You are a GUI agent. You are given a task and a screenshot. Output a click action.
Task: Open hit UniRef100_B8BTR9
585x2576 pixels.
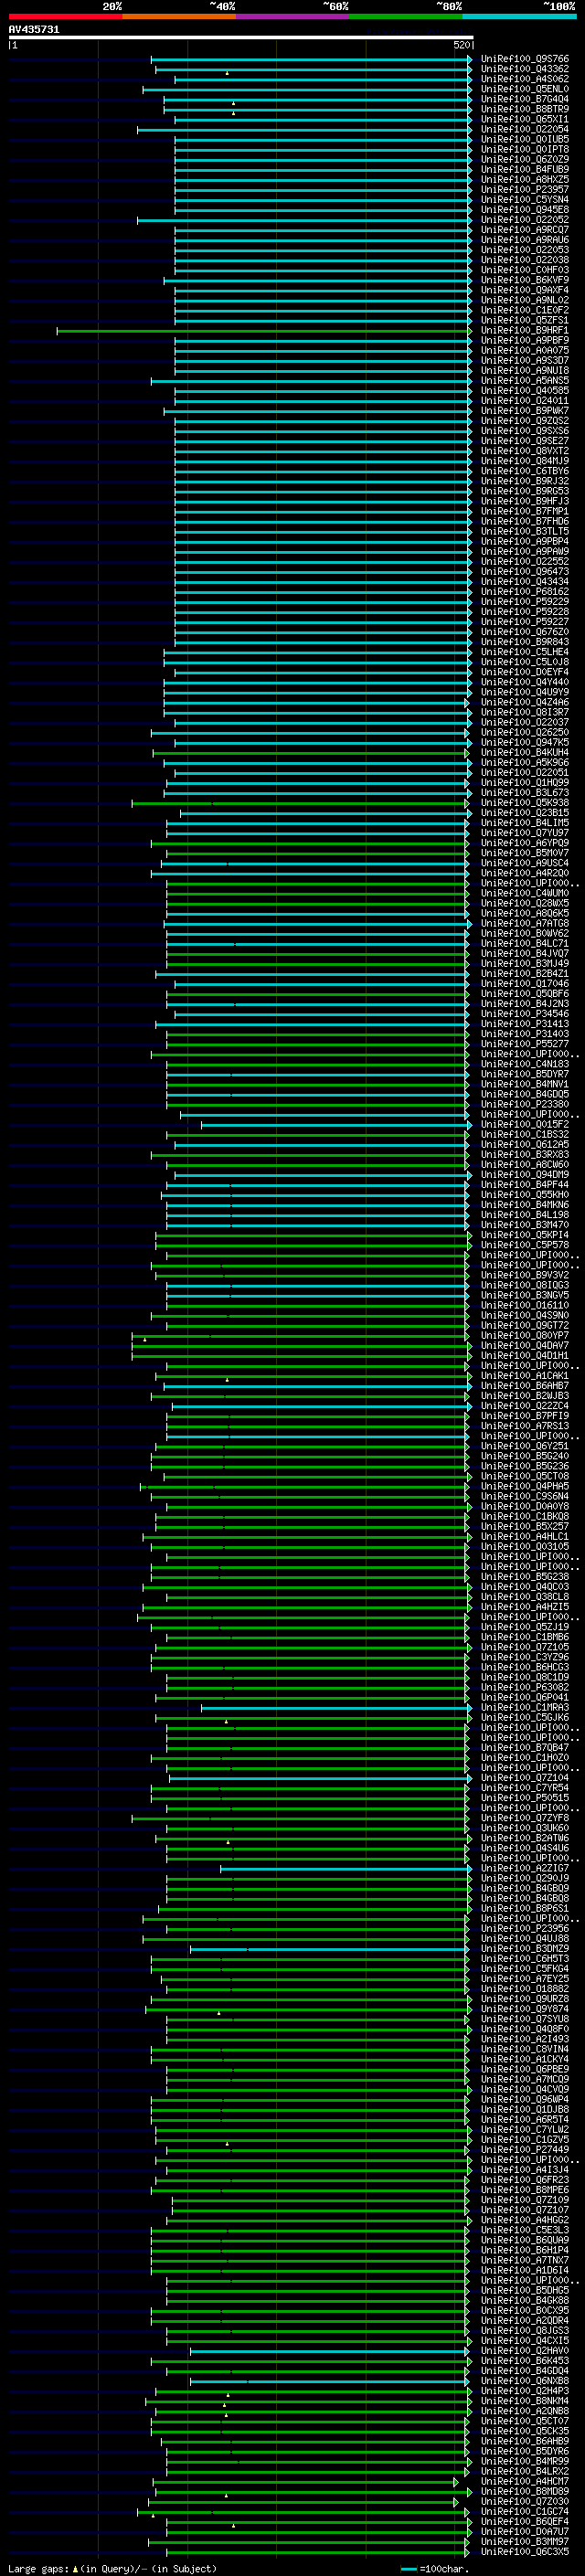pos(524,109)
